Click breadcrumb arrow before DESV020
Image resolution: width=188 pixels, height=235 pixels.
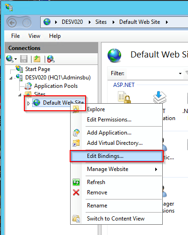(x=56, y=22)
